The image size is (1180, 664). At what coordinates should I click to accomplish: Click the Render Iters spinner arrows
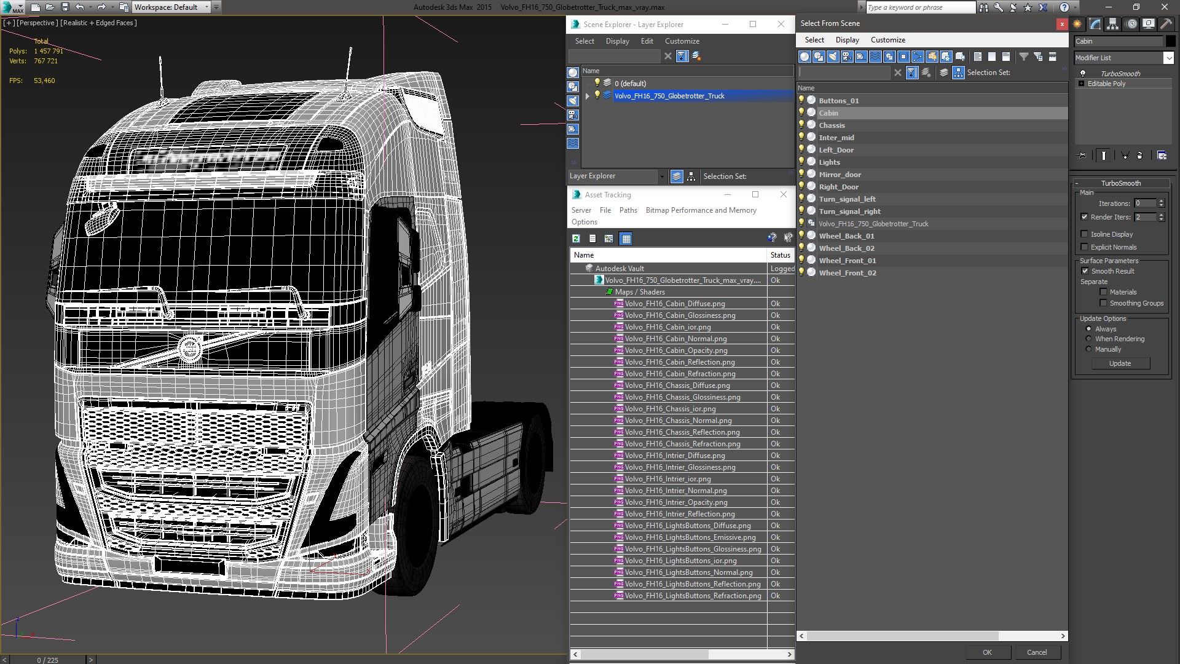point(1161,217)
